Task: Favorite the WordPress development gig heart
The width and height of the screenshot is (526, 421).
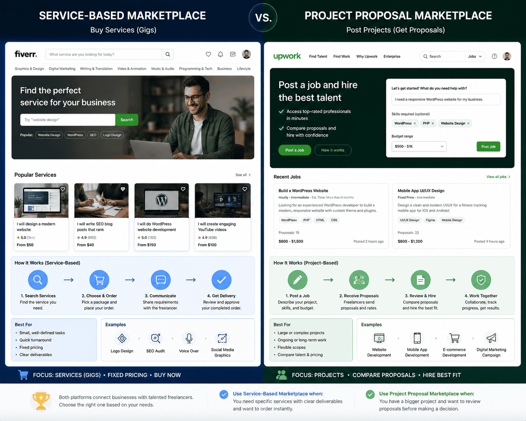Action: pos(183,189)
